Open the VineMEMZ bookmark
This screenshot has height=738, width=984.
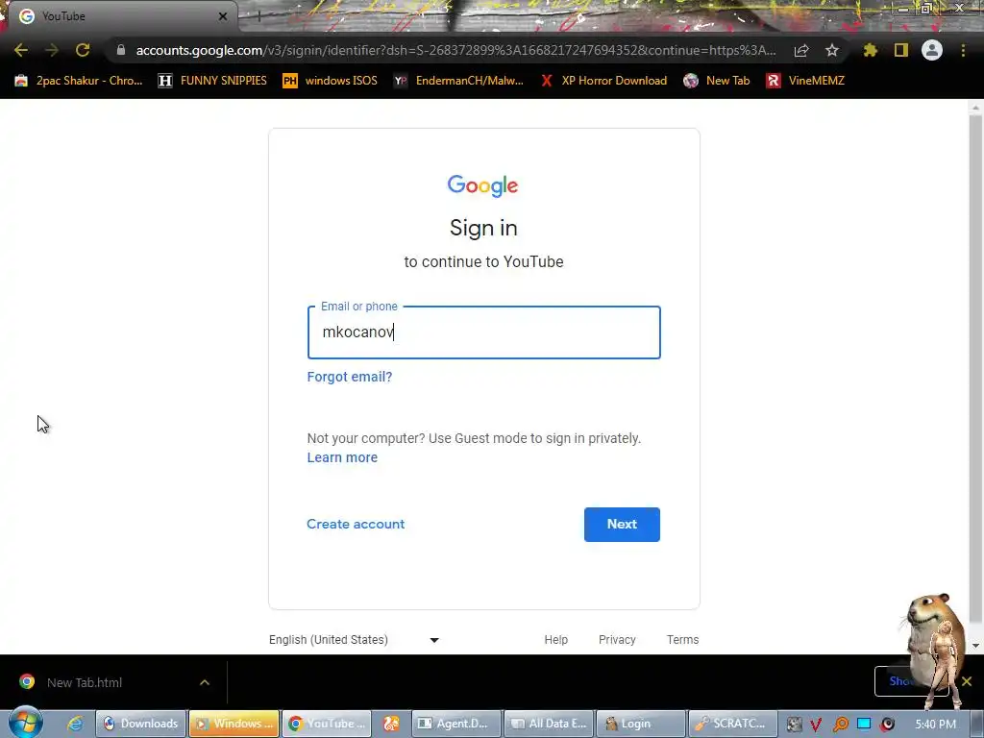(x=805, y=81)
